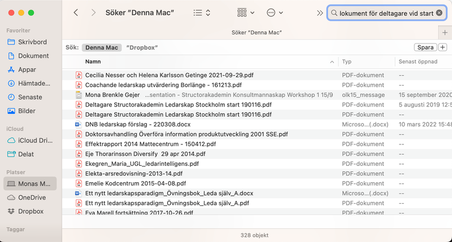Clear the search field text

click(x=439, y=12)
